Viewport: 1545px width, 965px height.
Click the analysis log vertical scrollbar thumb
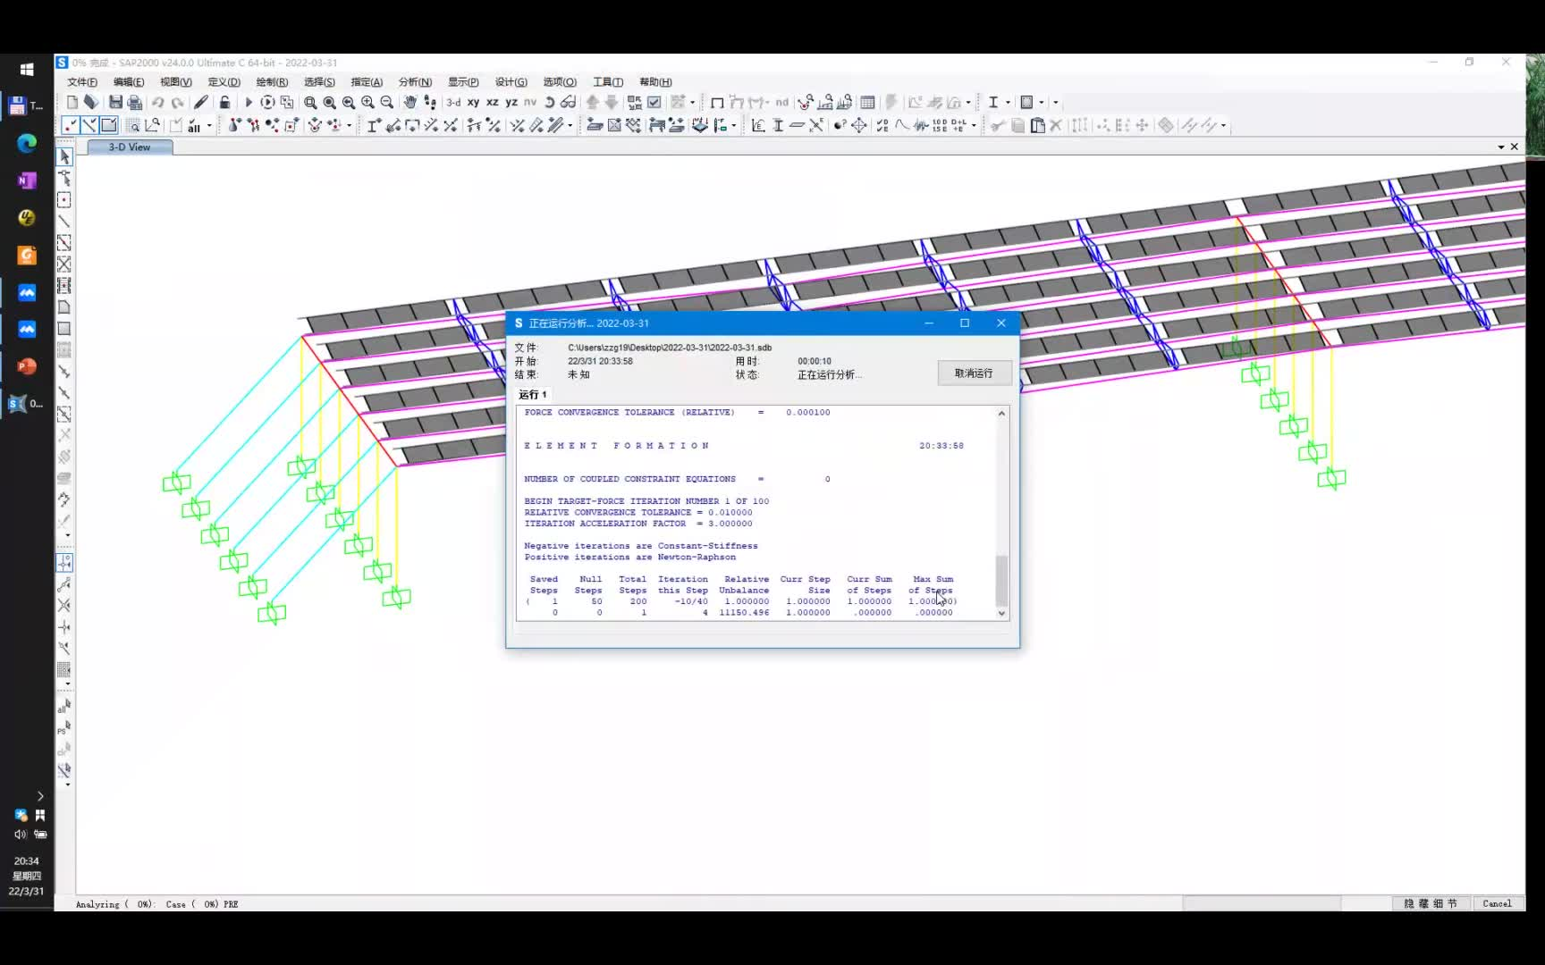click(x=1001, y=580)
